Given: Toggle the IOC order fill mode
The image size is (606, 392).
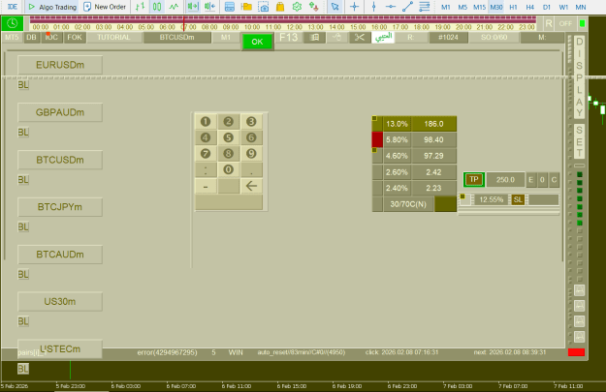Looking at the screenshot, I should [x=51, y=37].
